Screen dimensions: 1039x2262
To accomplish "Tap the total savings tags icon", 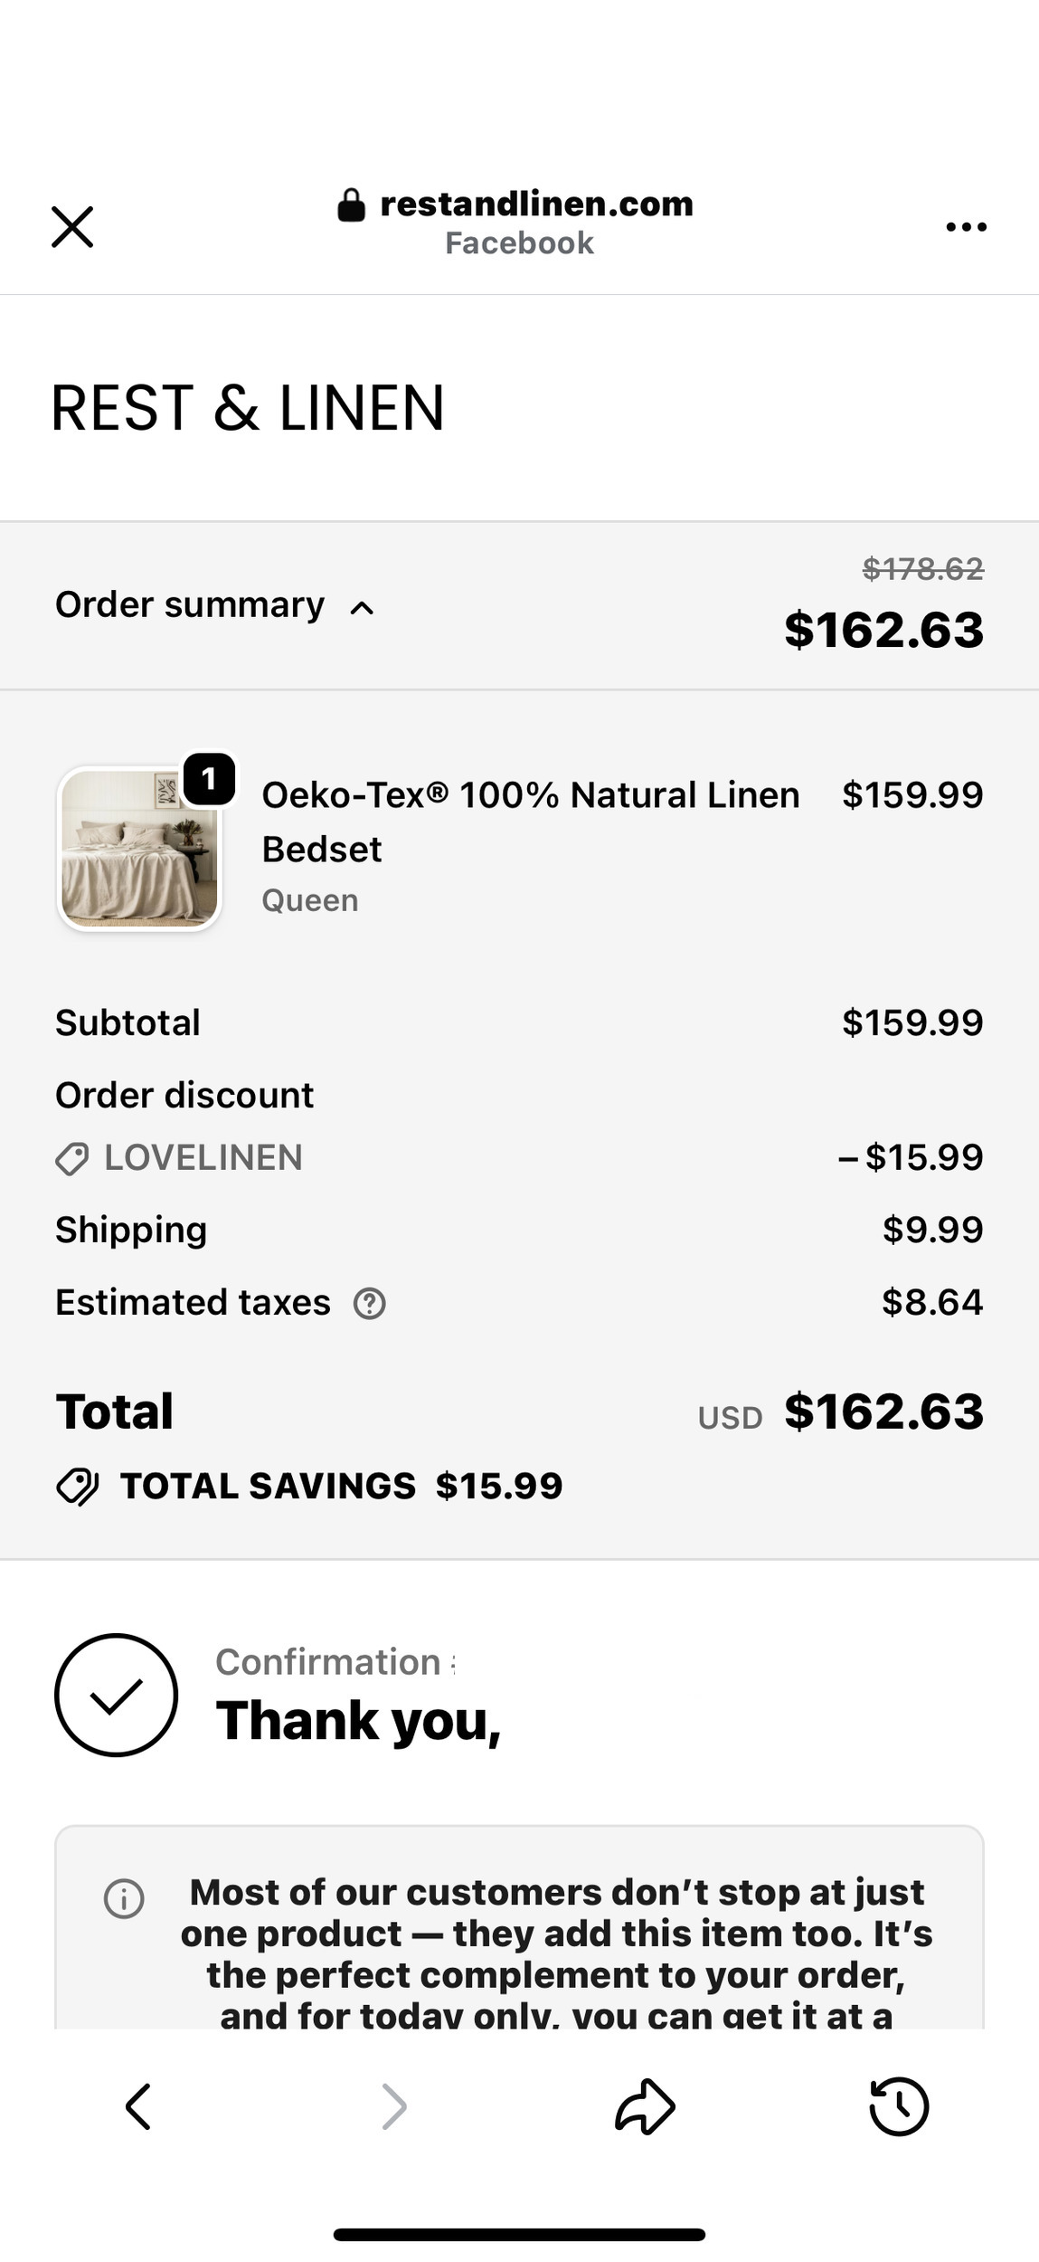I will [x=78, y=1487].
